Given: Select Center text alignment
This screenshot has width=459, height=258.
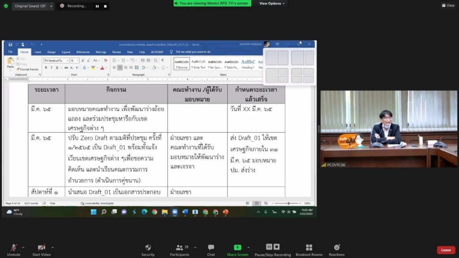Looking at the screenshot, I should tap(120, 68).
